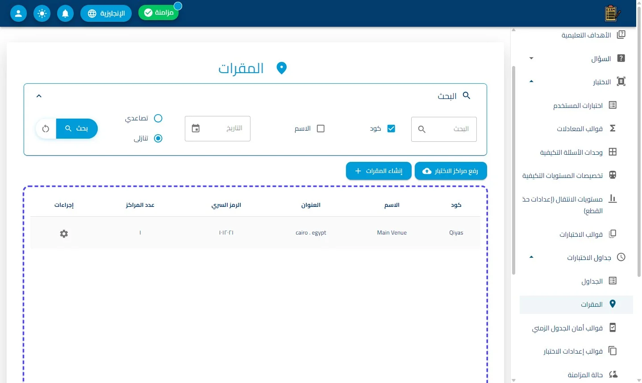The height and width of the screenshot is (383, 642).
Task: Toggle the light theme sun icon
Action: (x=42, y=13)
